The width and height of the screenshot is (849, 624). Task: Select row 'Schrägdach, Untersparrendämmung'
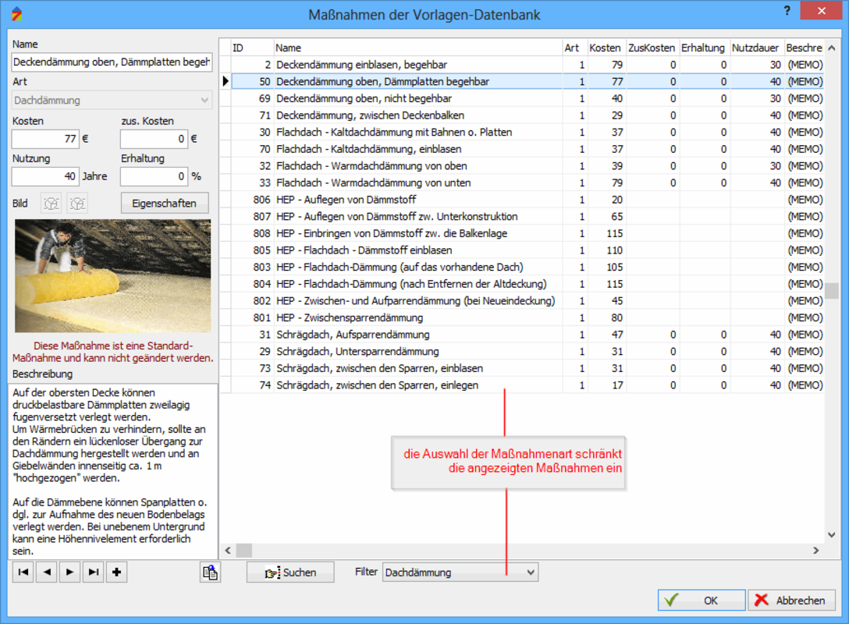point(528,351)
